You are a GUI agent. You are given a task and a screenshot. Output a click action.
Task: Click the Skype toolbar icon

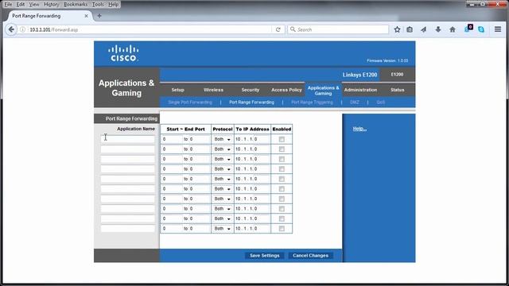pyautogui.click(x=481, y=29)
